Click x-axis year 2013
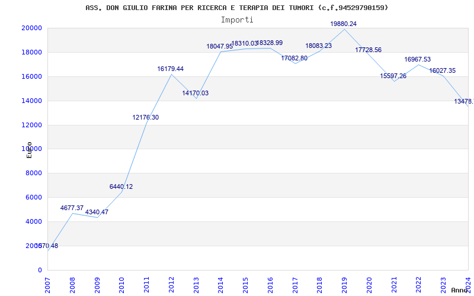Viewport: 474px width, 296px height. pos(196,285)
